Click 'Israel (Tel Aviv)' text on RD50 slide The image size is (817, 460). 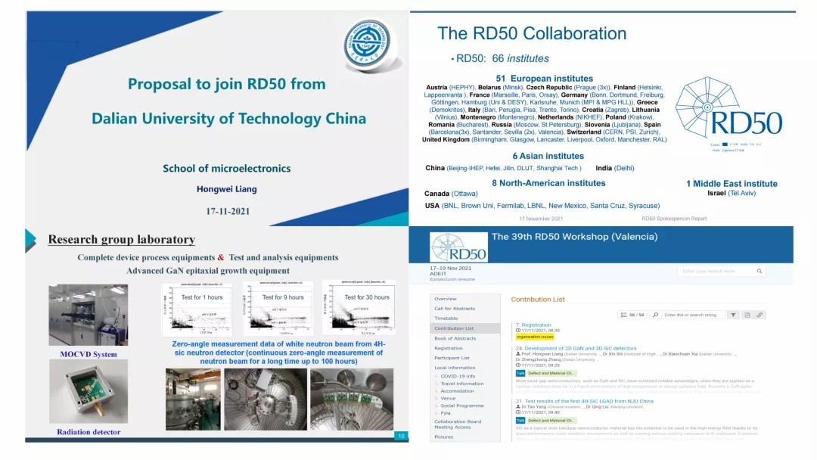pyautogui.click(x=732, y=193)
